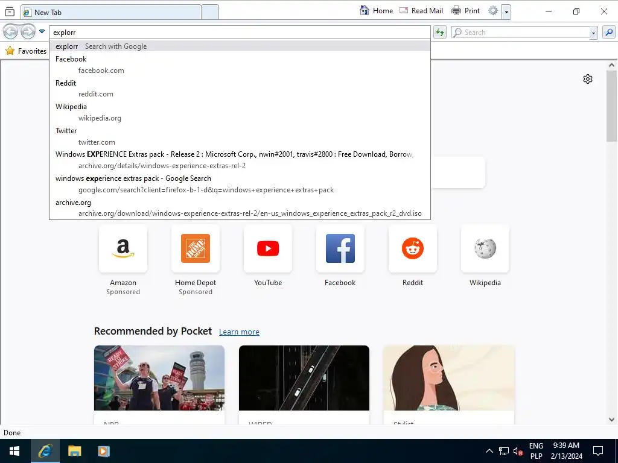Click the blank new tab button
The width and height of the screenshot is (618, 463).
click(209, 12)
